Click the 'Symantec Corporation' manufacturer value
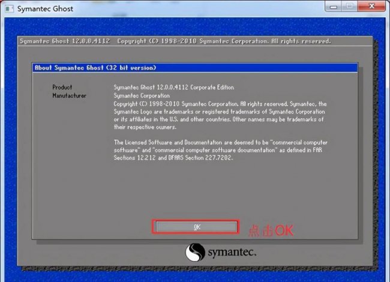Image resolution: width=390 pixels, height=282 pixels. [142, 95]
